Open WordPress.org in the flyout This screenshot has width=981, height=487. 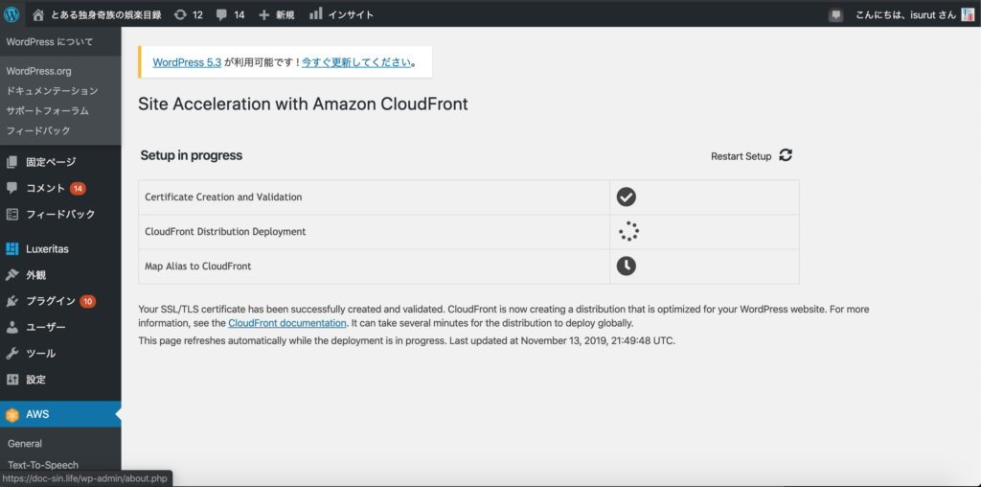[38, 71]
